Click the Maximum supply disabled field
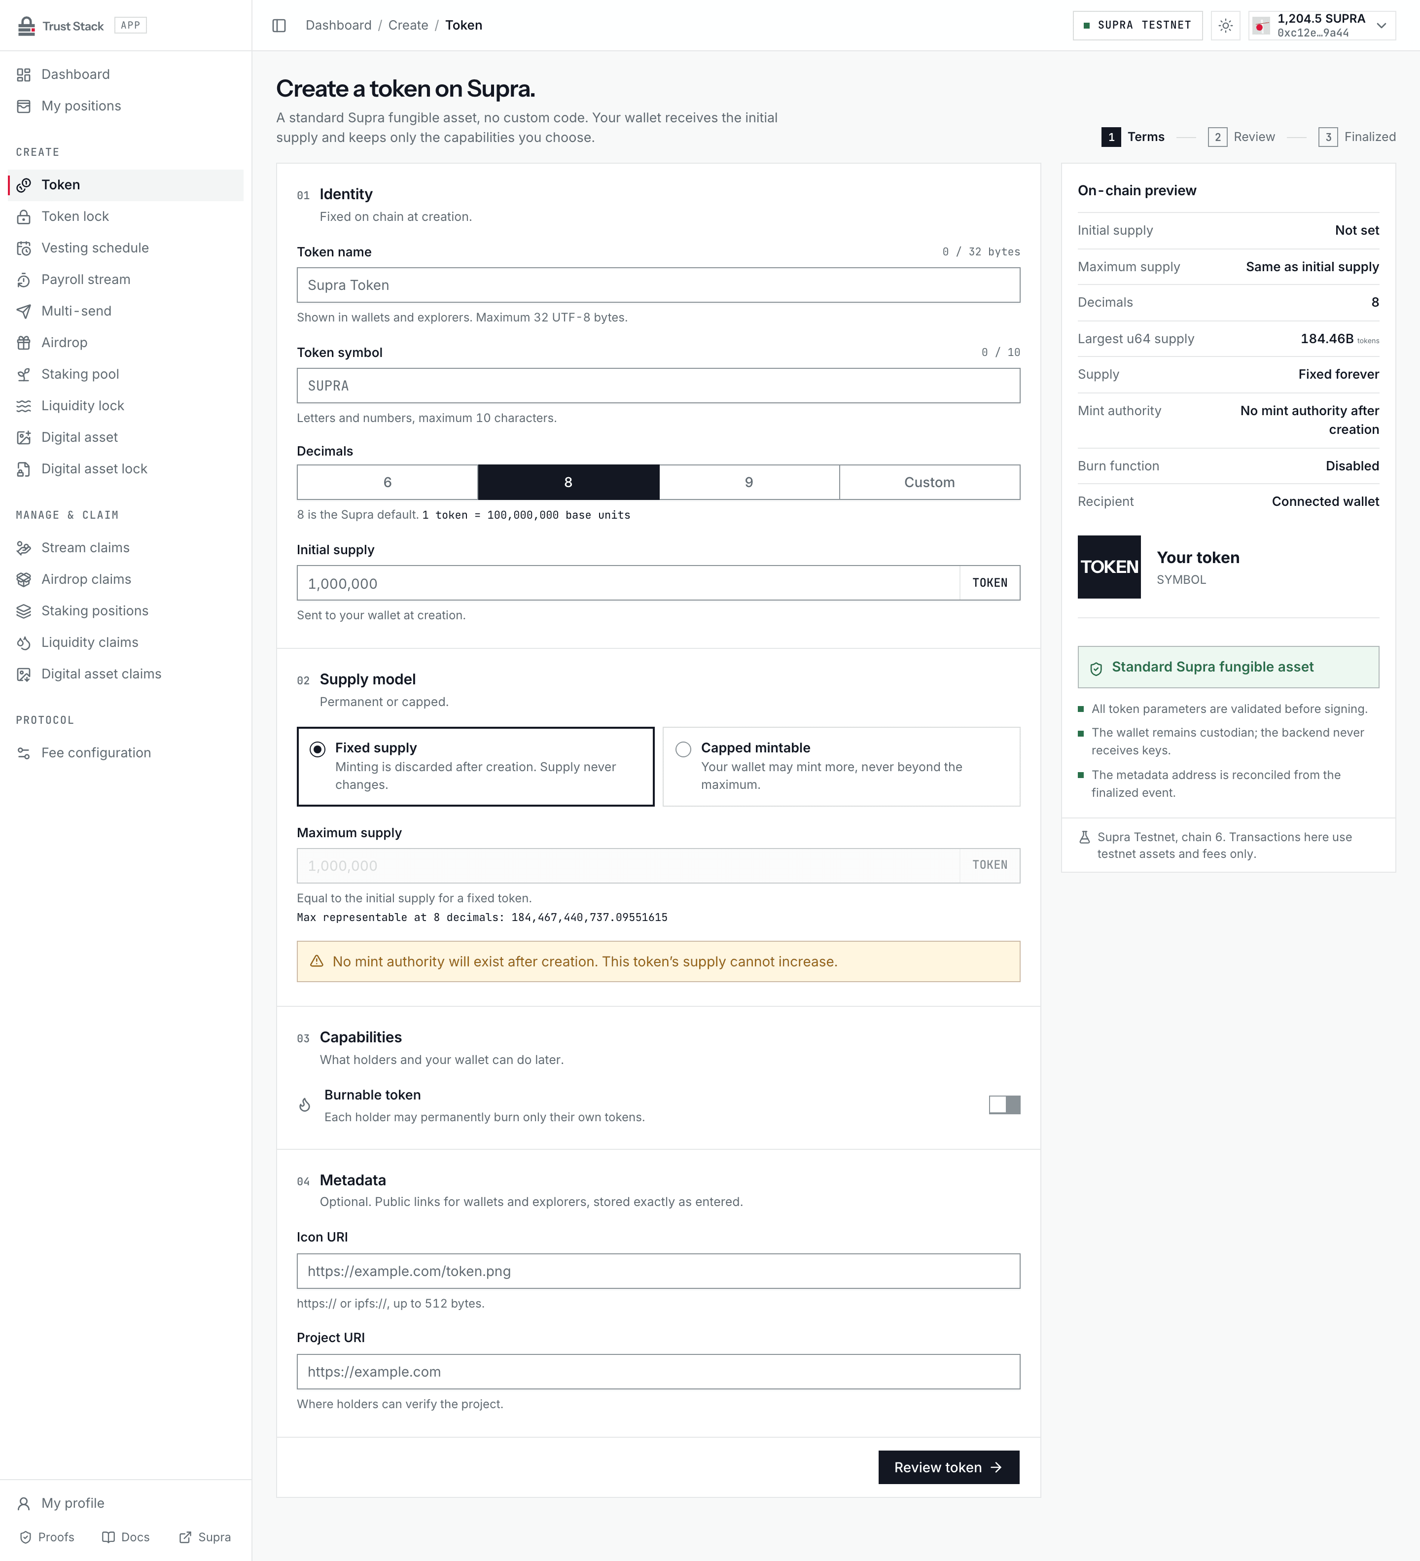 point(629,866)
